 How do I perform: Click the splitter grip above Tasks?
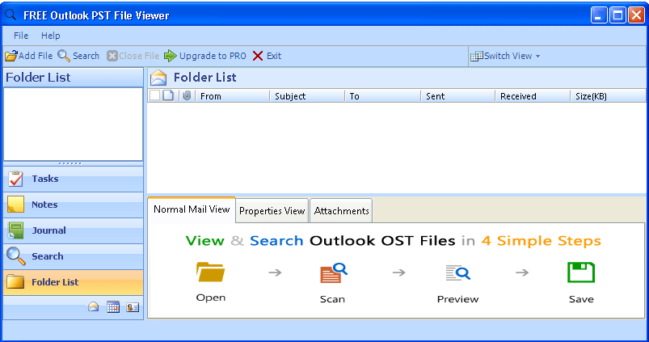(70, 163)
